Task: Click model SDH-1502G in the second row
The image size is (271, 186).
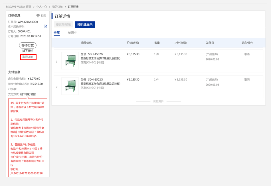Action: tap(92, 79)
